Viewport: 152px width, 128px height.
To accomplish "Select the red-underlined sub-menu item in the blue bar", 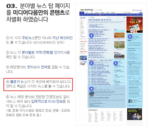I will point(100,15).
